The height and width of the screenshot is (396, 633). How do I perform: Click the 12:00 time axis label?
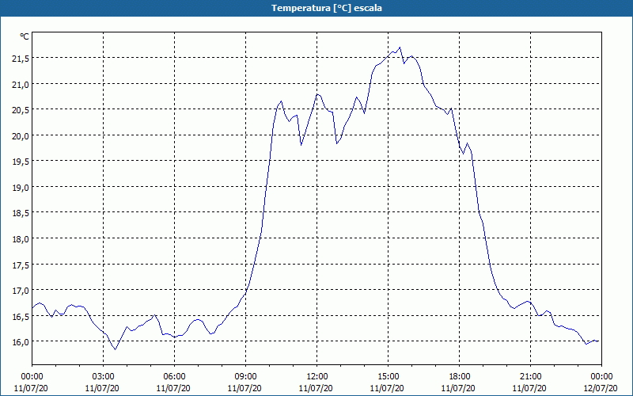pyautogui.click(x=317, y=377)
